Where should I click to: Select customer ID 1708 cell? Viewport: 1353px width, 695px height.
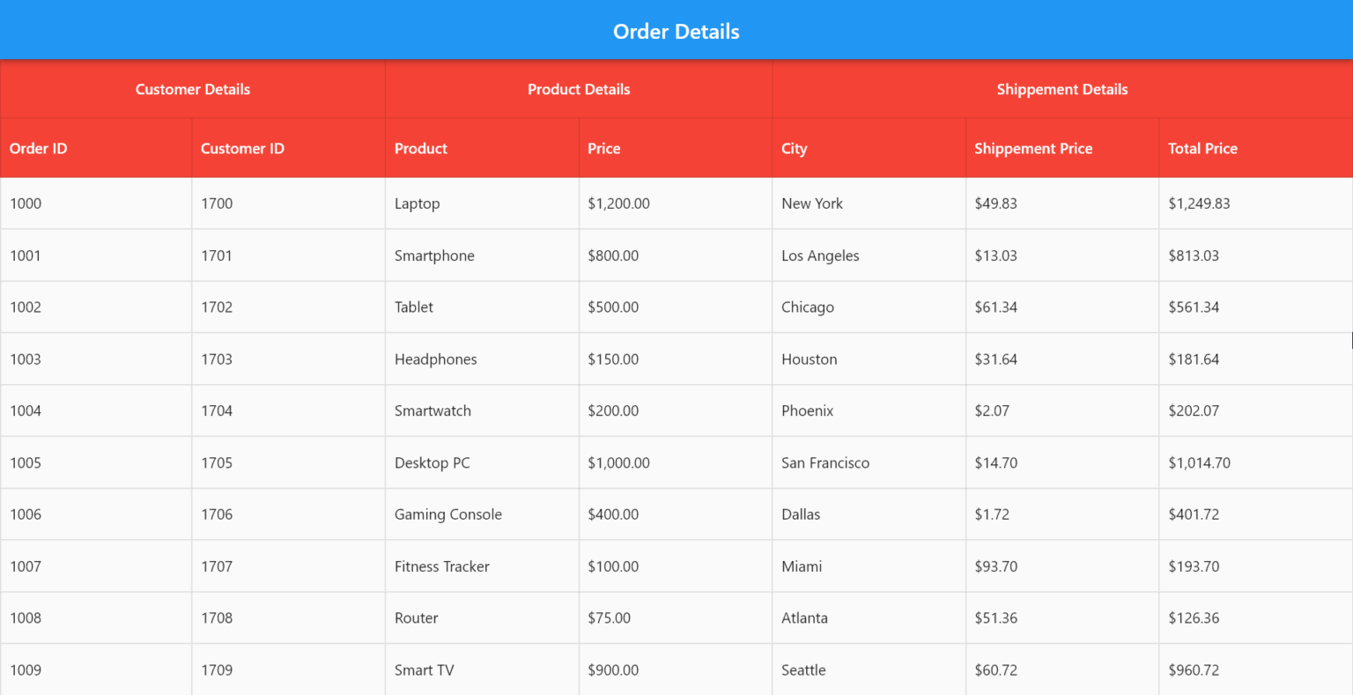coord(217,617)
